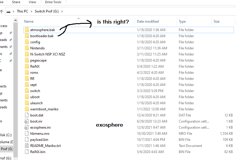Viewport: 236px width, 160px height.
Task: Click the bootloader.bak folder icon
Action: (27, 36)
